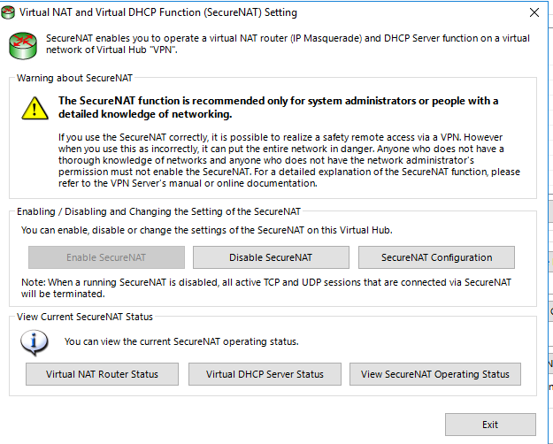Viewport: 553px width, 444px height.
Task: Click the 'Enabling / Disabling' group heading
Action: pyautogui.click(x=158, y=211)
